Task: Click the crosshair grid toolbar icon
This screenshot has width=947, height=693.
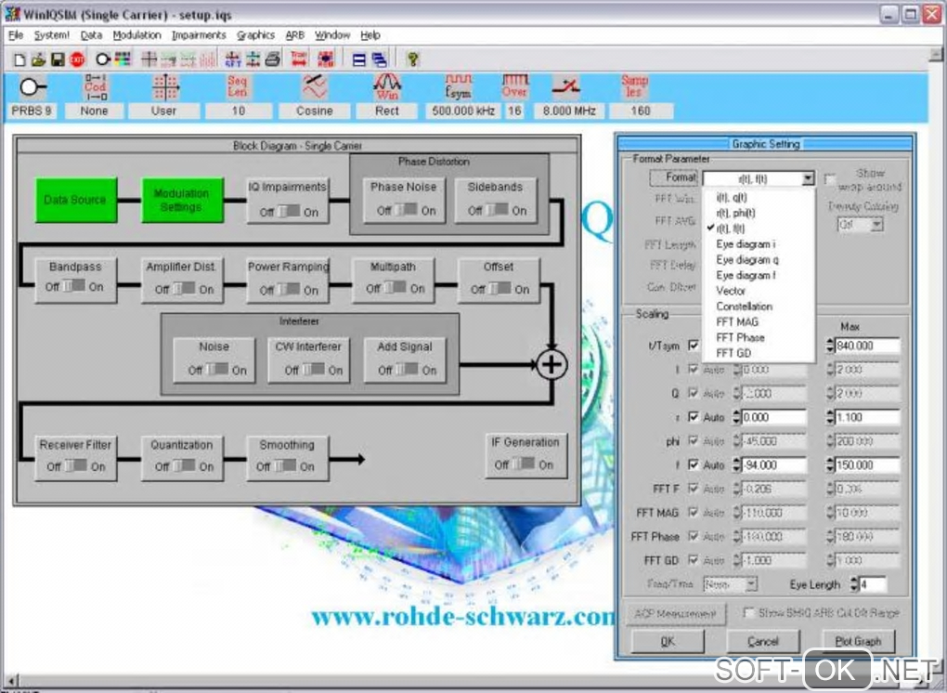Action: pos(149,59)
